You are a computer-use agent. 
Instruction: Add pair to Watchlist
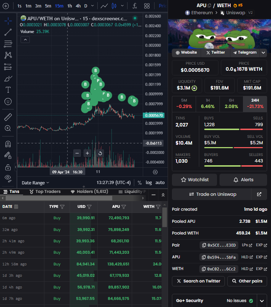[195, 180]
